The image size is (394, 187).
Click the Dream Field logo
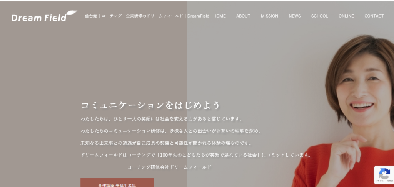(39, 18)
